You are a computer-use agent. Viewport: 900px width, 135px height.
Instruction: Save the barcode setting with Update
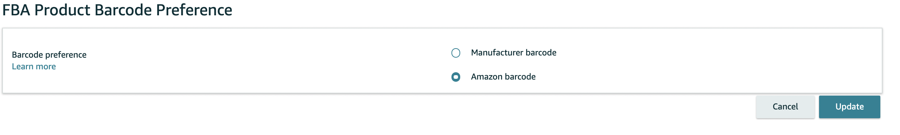click(x=849, y=107)
